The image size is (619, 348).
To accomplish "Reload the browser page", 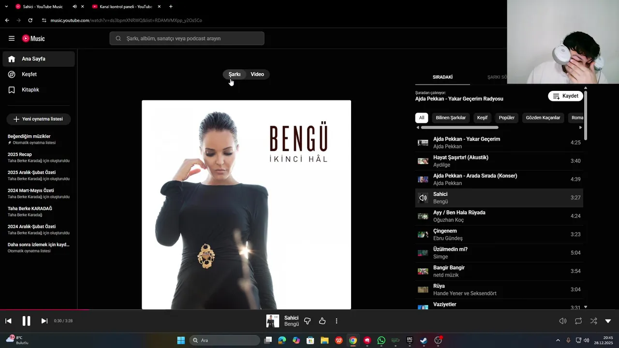I will [x=30, y=20].
